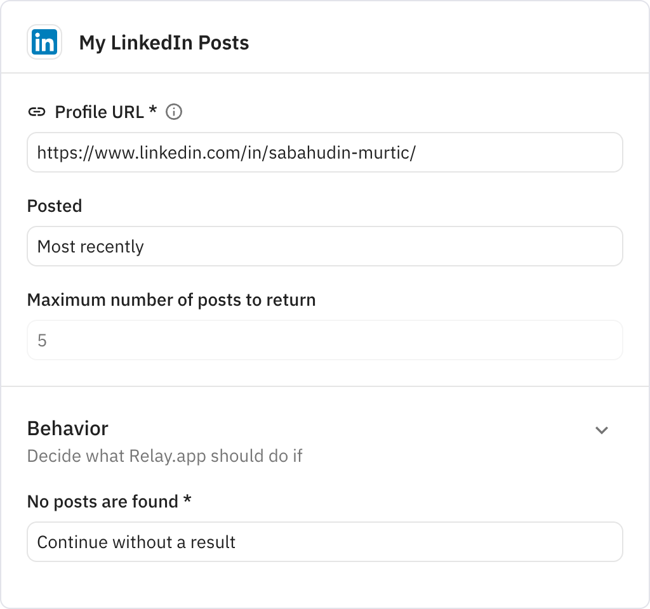Click the "Decide what Relay.app should do if" text
Screen dimensions: 650x609
coord(165,455)
